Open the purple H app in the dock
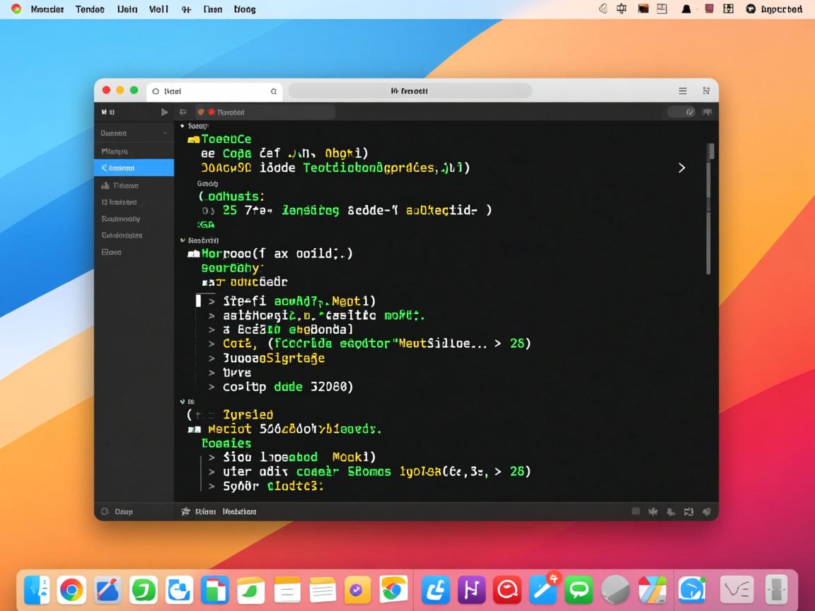Screen dimensions: 815x611 [471, 590]
